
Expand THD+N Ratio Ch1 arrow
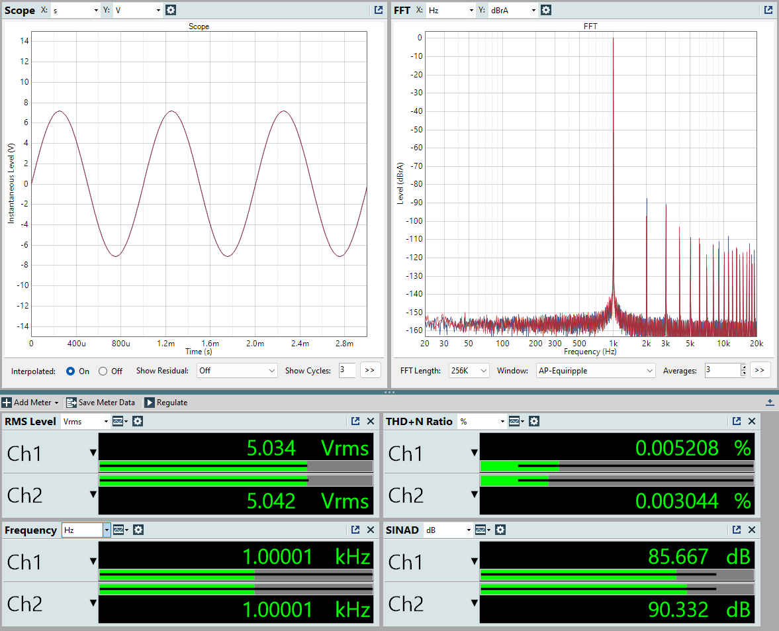point(474,453)
